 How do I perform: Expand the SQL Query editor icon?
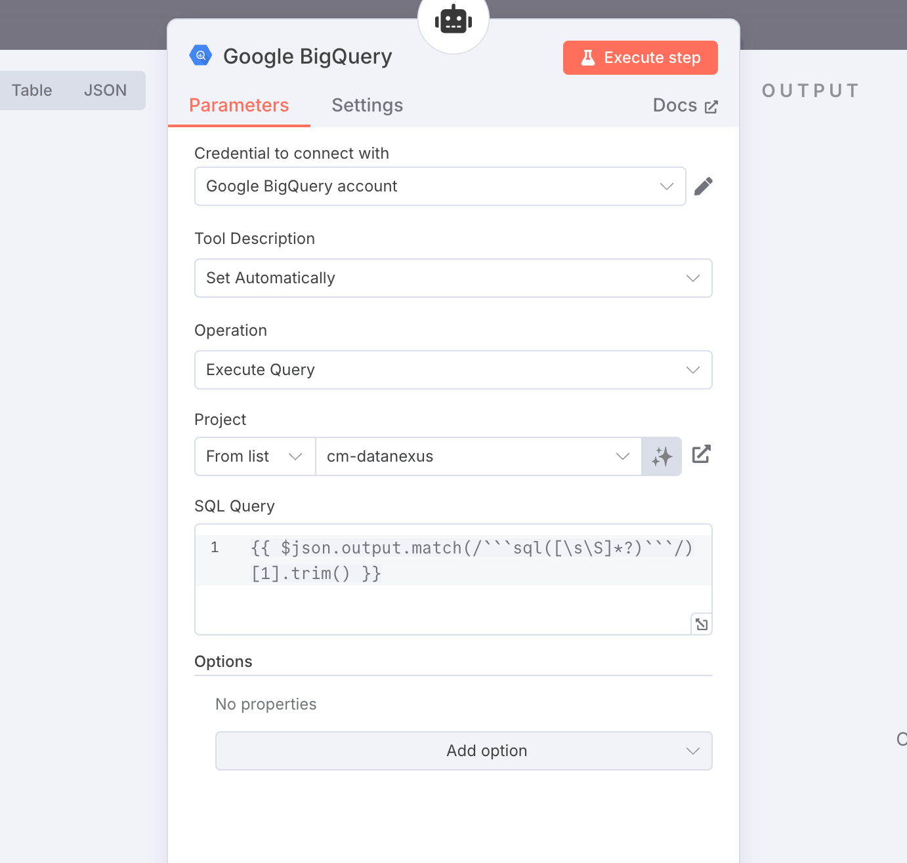(702, 624)
